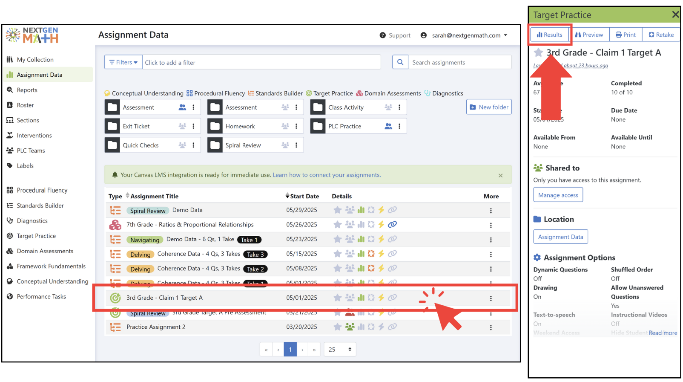
Task: Open options menu for PLC Practice folder
Action: [x=399, y=126]
